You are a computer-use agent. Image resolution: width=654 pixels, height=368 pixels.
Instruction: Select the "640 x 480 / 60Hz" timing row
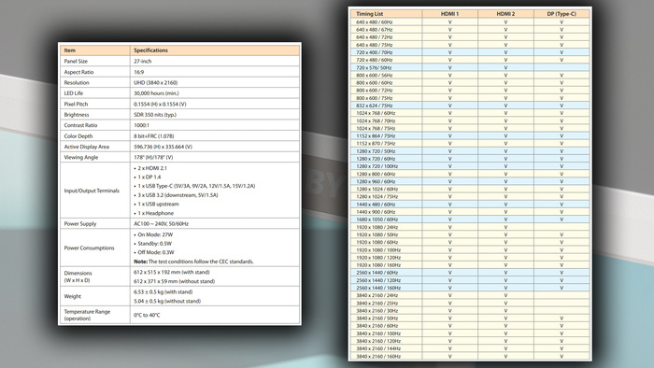470,22
